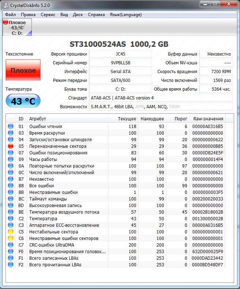
Task: Click status icon for CRC-ошибки UltraDMA row
Action: pos(11,245)
